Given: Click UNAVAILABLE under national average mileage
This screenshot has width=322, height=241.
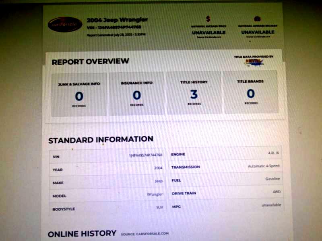Looking at the screenshot, I should coord(258,32).
